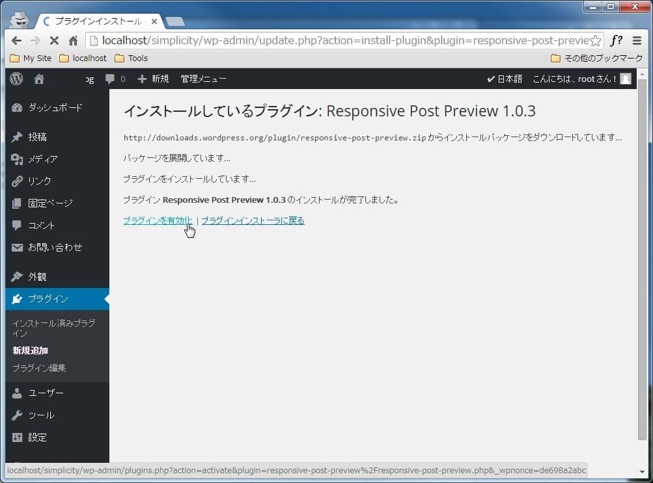Expand the root user account menu
Screen dimensions: 653x483
point(581,79)
